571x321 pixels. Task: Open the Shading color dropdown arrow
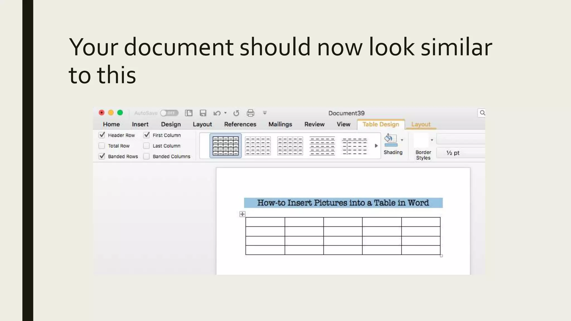click(x=402, y=140)
